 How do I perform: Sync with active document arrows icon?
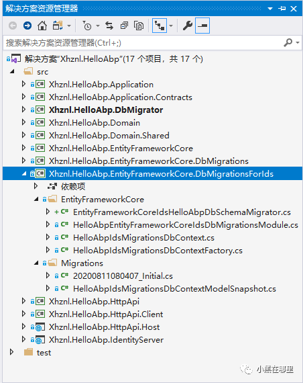coord(109,26)
